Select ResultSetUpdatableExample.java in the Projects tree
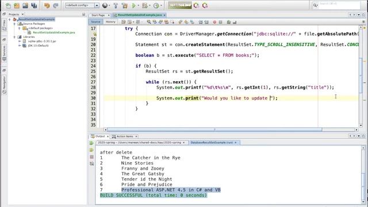The image size is (368, 207). point(53,32)
